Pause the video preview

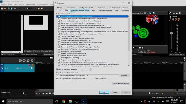137,47
